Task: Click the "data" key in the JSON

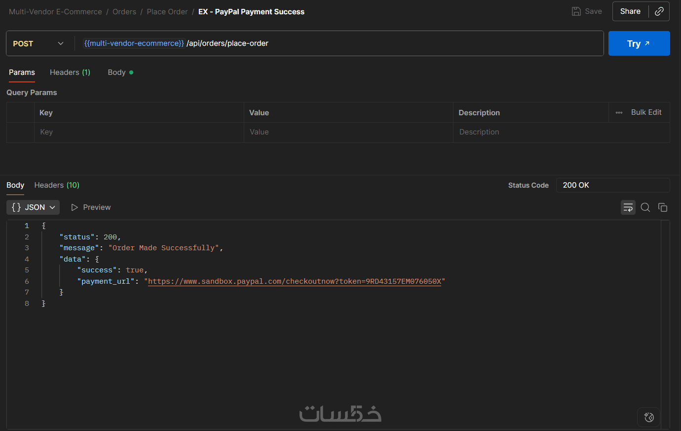Action: (73, 259)
